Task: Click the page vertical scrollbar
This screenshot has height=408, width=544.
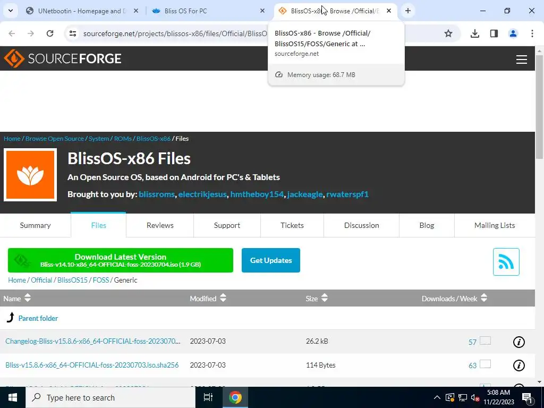Action: [x=540, y=107]
